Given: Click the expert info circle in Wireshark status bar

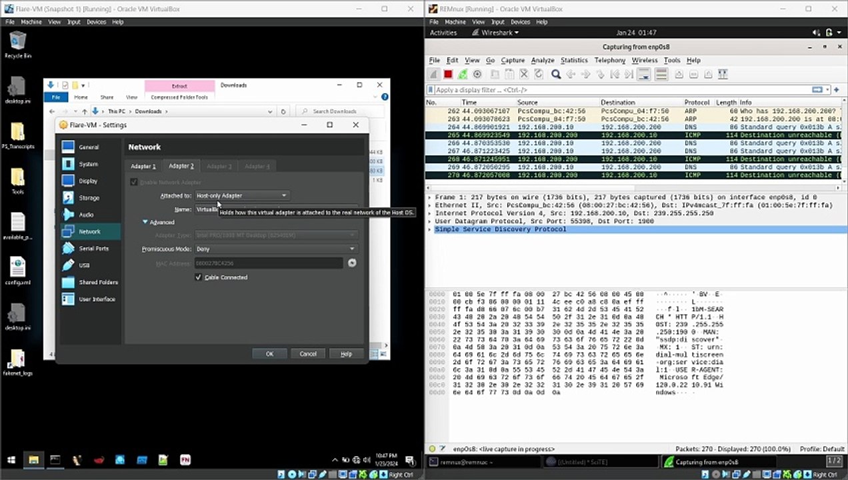Looking at the screenshot, I should 432,449.
